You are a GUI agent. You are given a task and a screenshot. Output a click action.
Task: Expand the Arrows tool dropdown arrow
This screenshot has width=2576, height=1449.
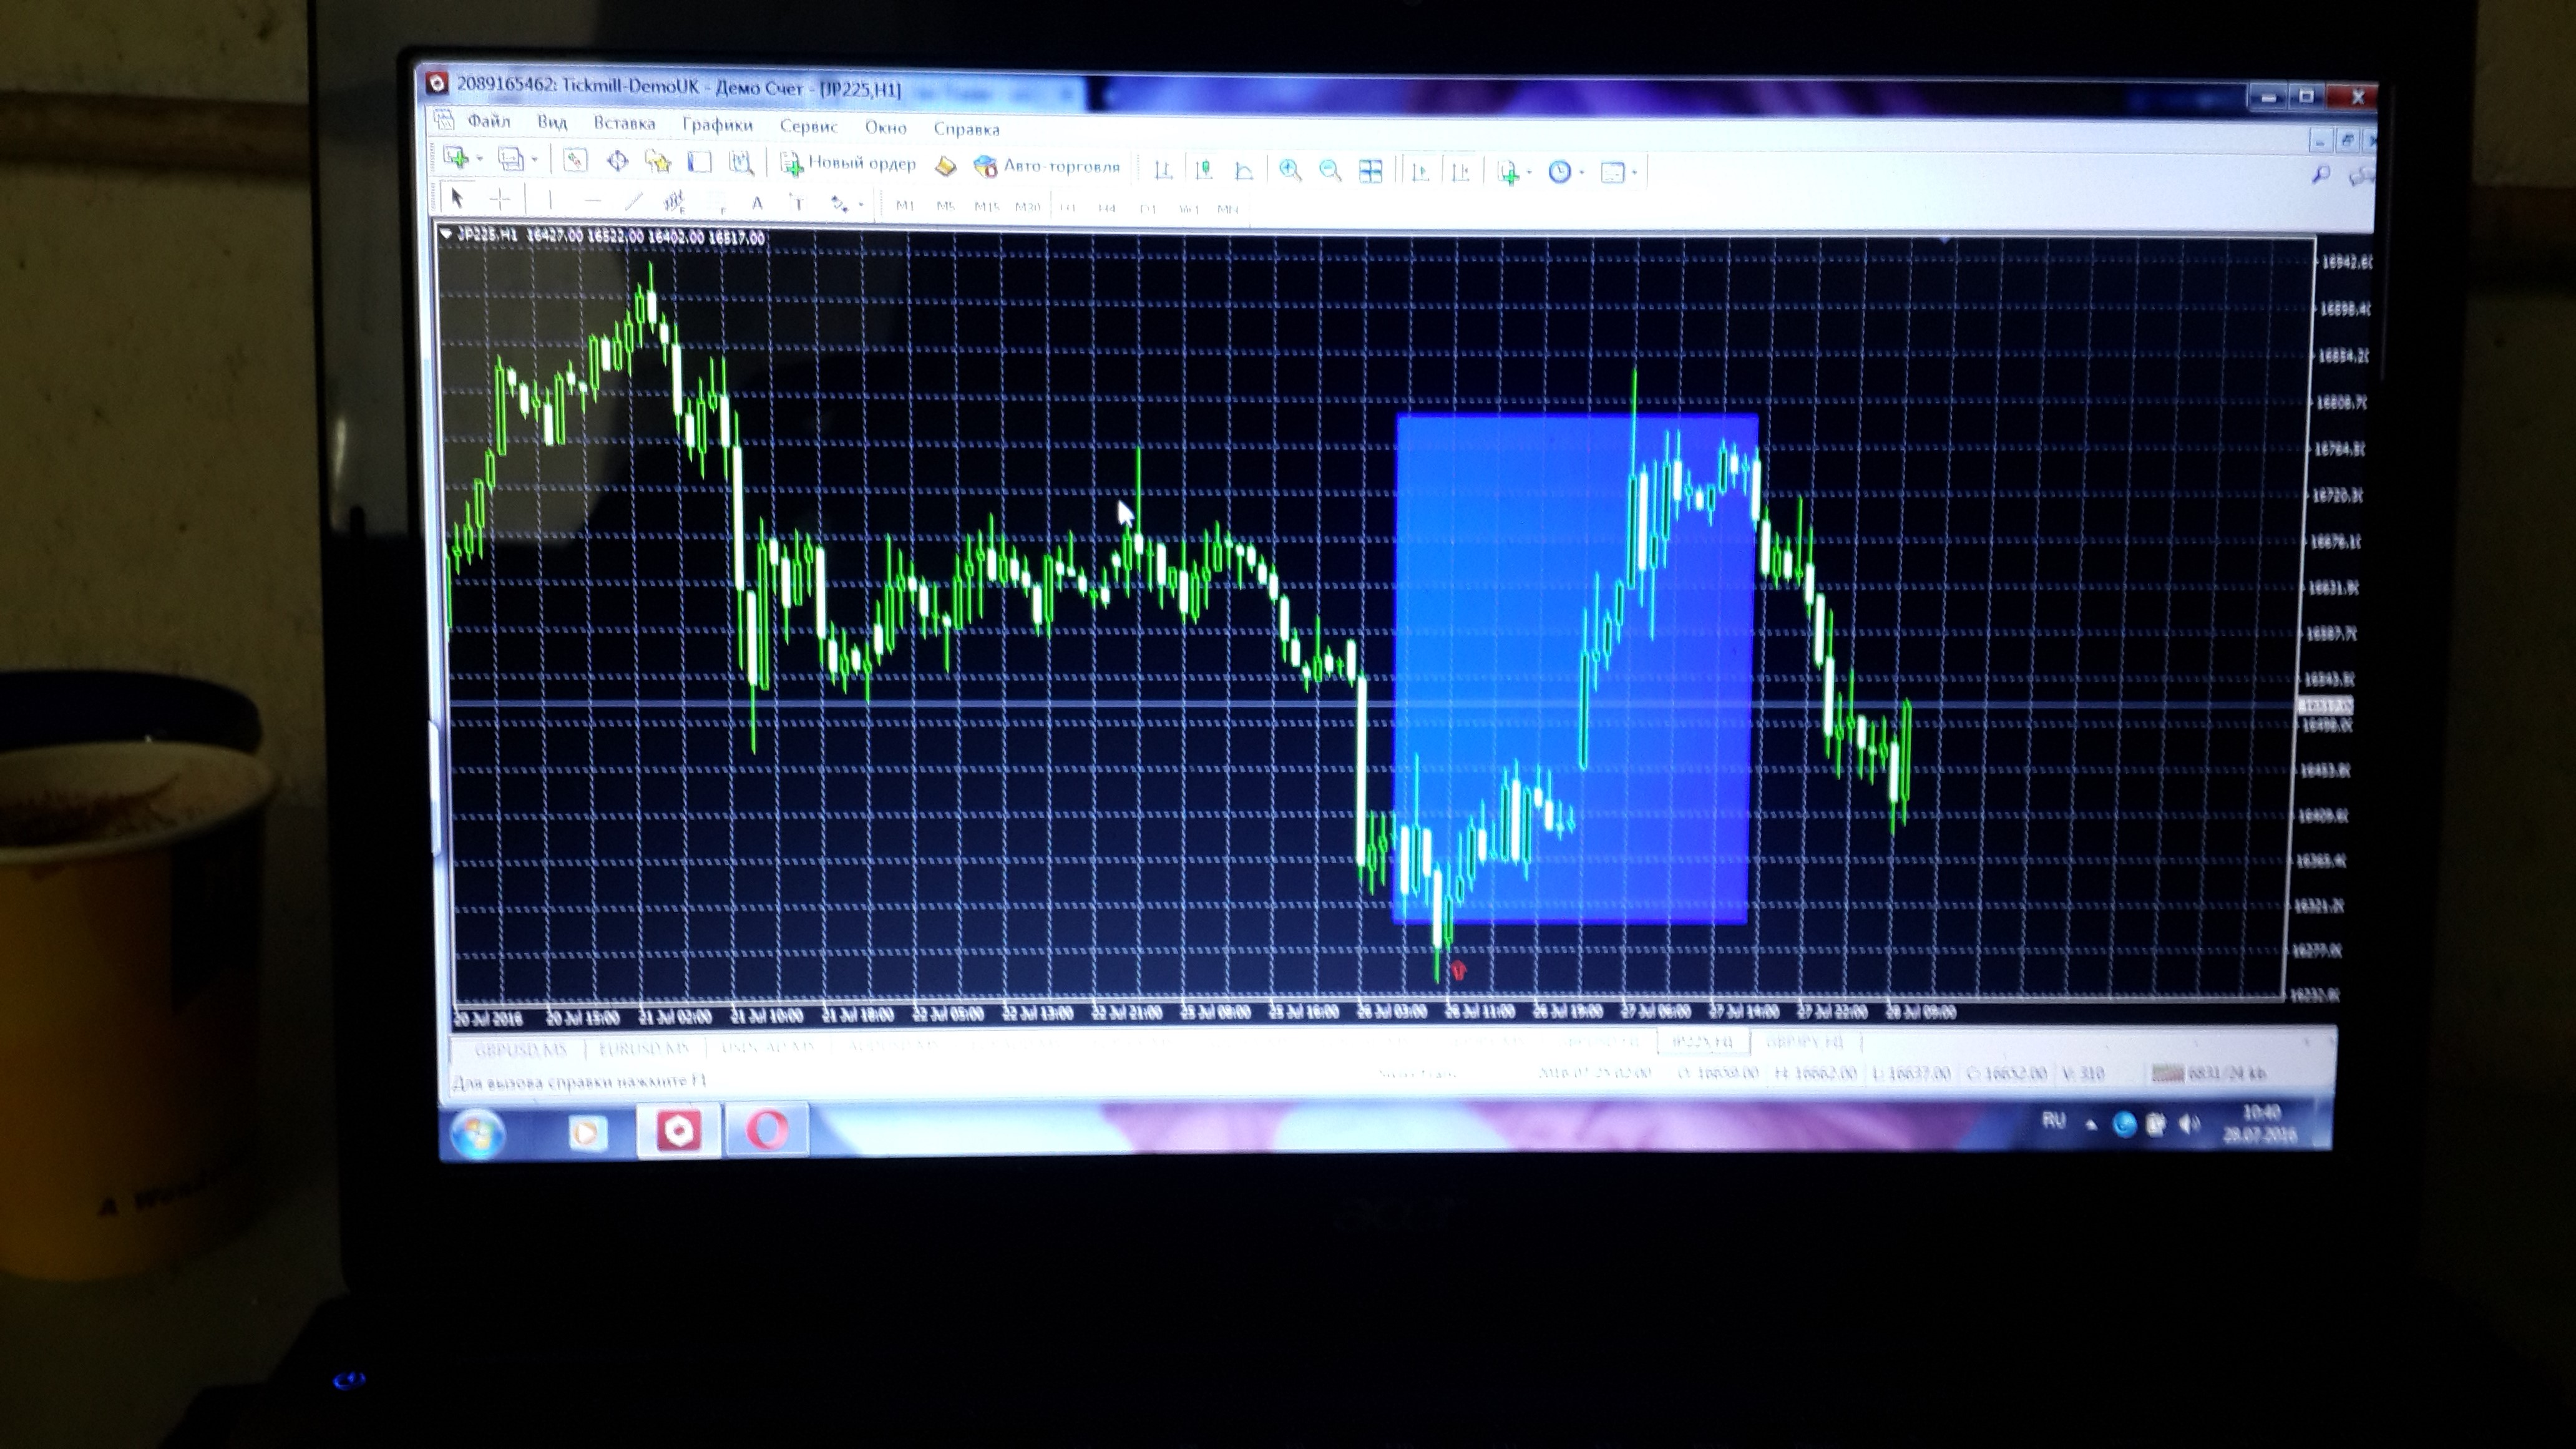(860, 205)
